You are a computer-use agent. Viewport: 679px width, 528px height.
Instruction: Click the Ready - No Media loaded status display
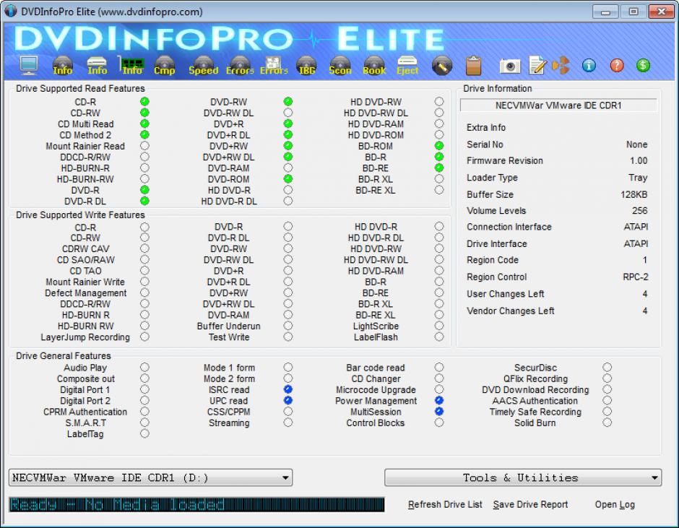coord(196,505)
